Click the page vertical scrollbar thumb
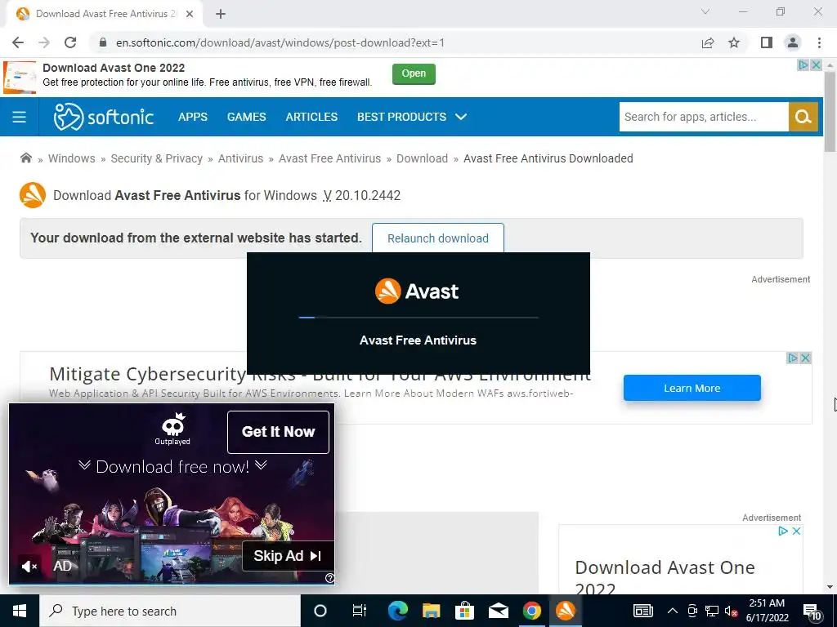837x627 pixels. [x=830, y=110]
